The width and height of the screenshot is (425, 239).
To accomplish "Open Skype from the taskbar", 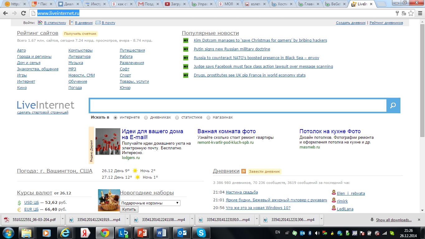I will click(201, 233).
